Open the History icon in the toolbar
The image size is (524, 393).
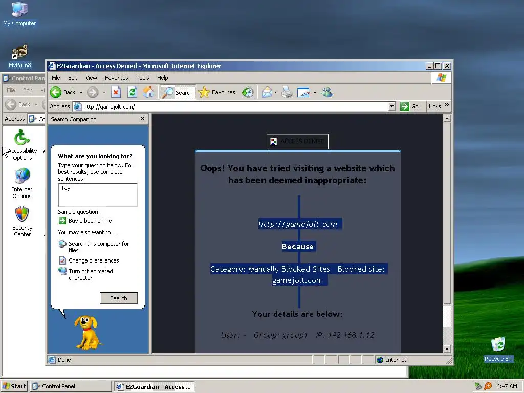point(248,92)
